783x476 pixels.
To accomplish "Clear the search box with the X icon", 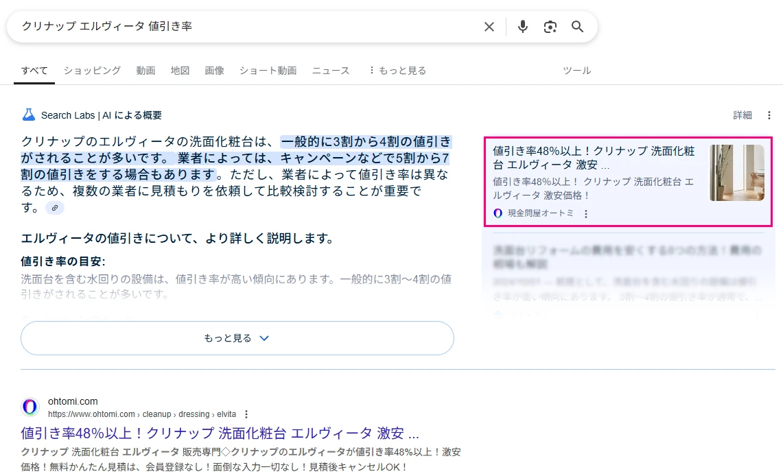I will click(489, 27).
